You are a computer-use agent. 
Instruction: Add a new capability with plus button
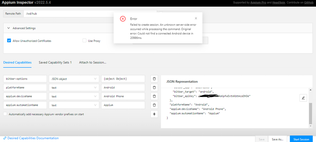[154, 114]
